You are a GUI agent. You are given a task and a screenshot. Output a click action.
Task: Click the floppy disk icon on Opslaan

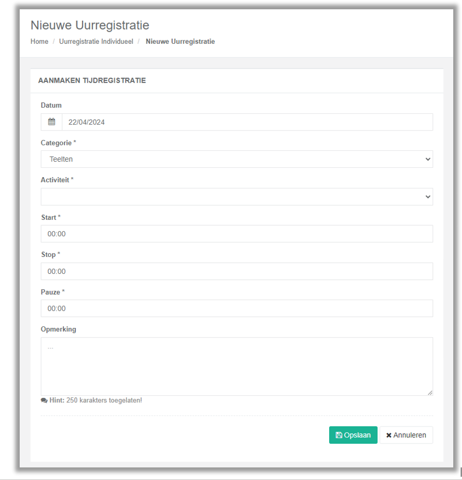pyautogui.click(x=338, y=435)
